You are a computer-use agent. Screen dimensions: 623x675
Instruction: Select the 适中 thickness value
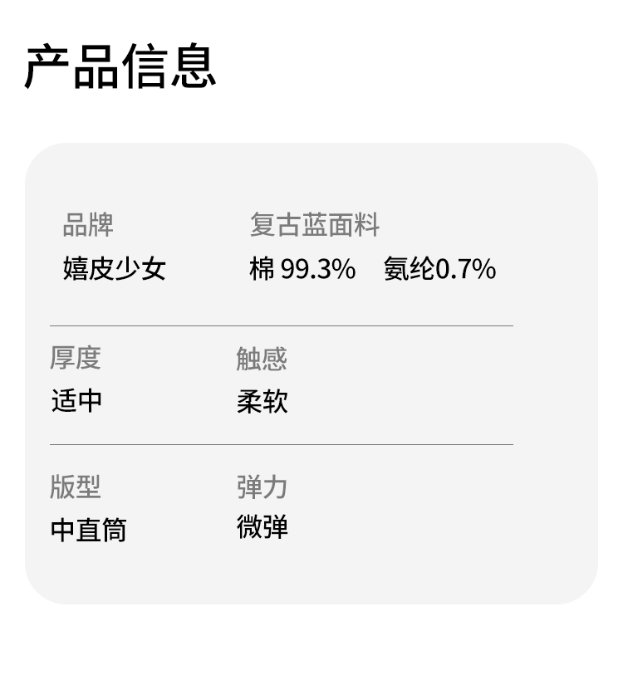pyautogui.click(x=76, y=400)
